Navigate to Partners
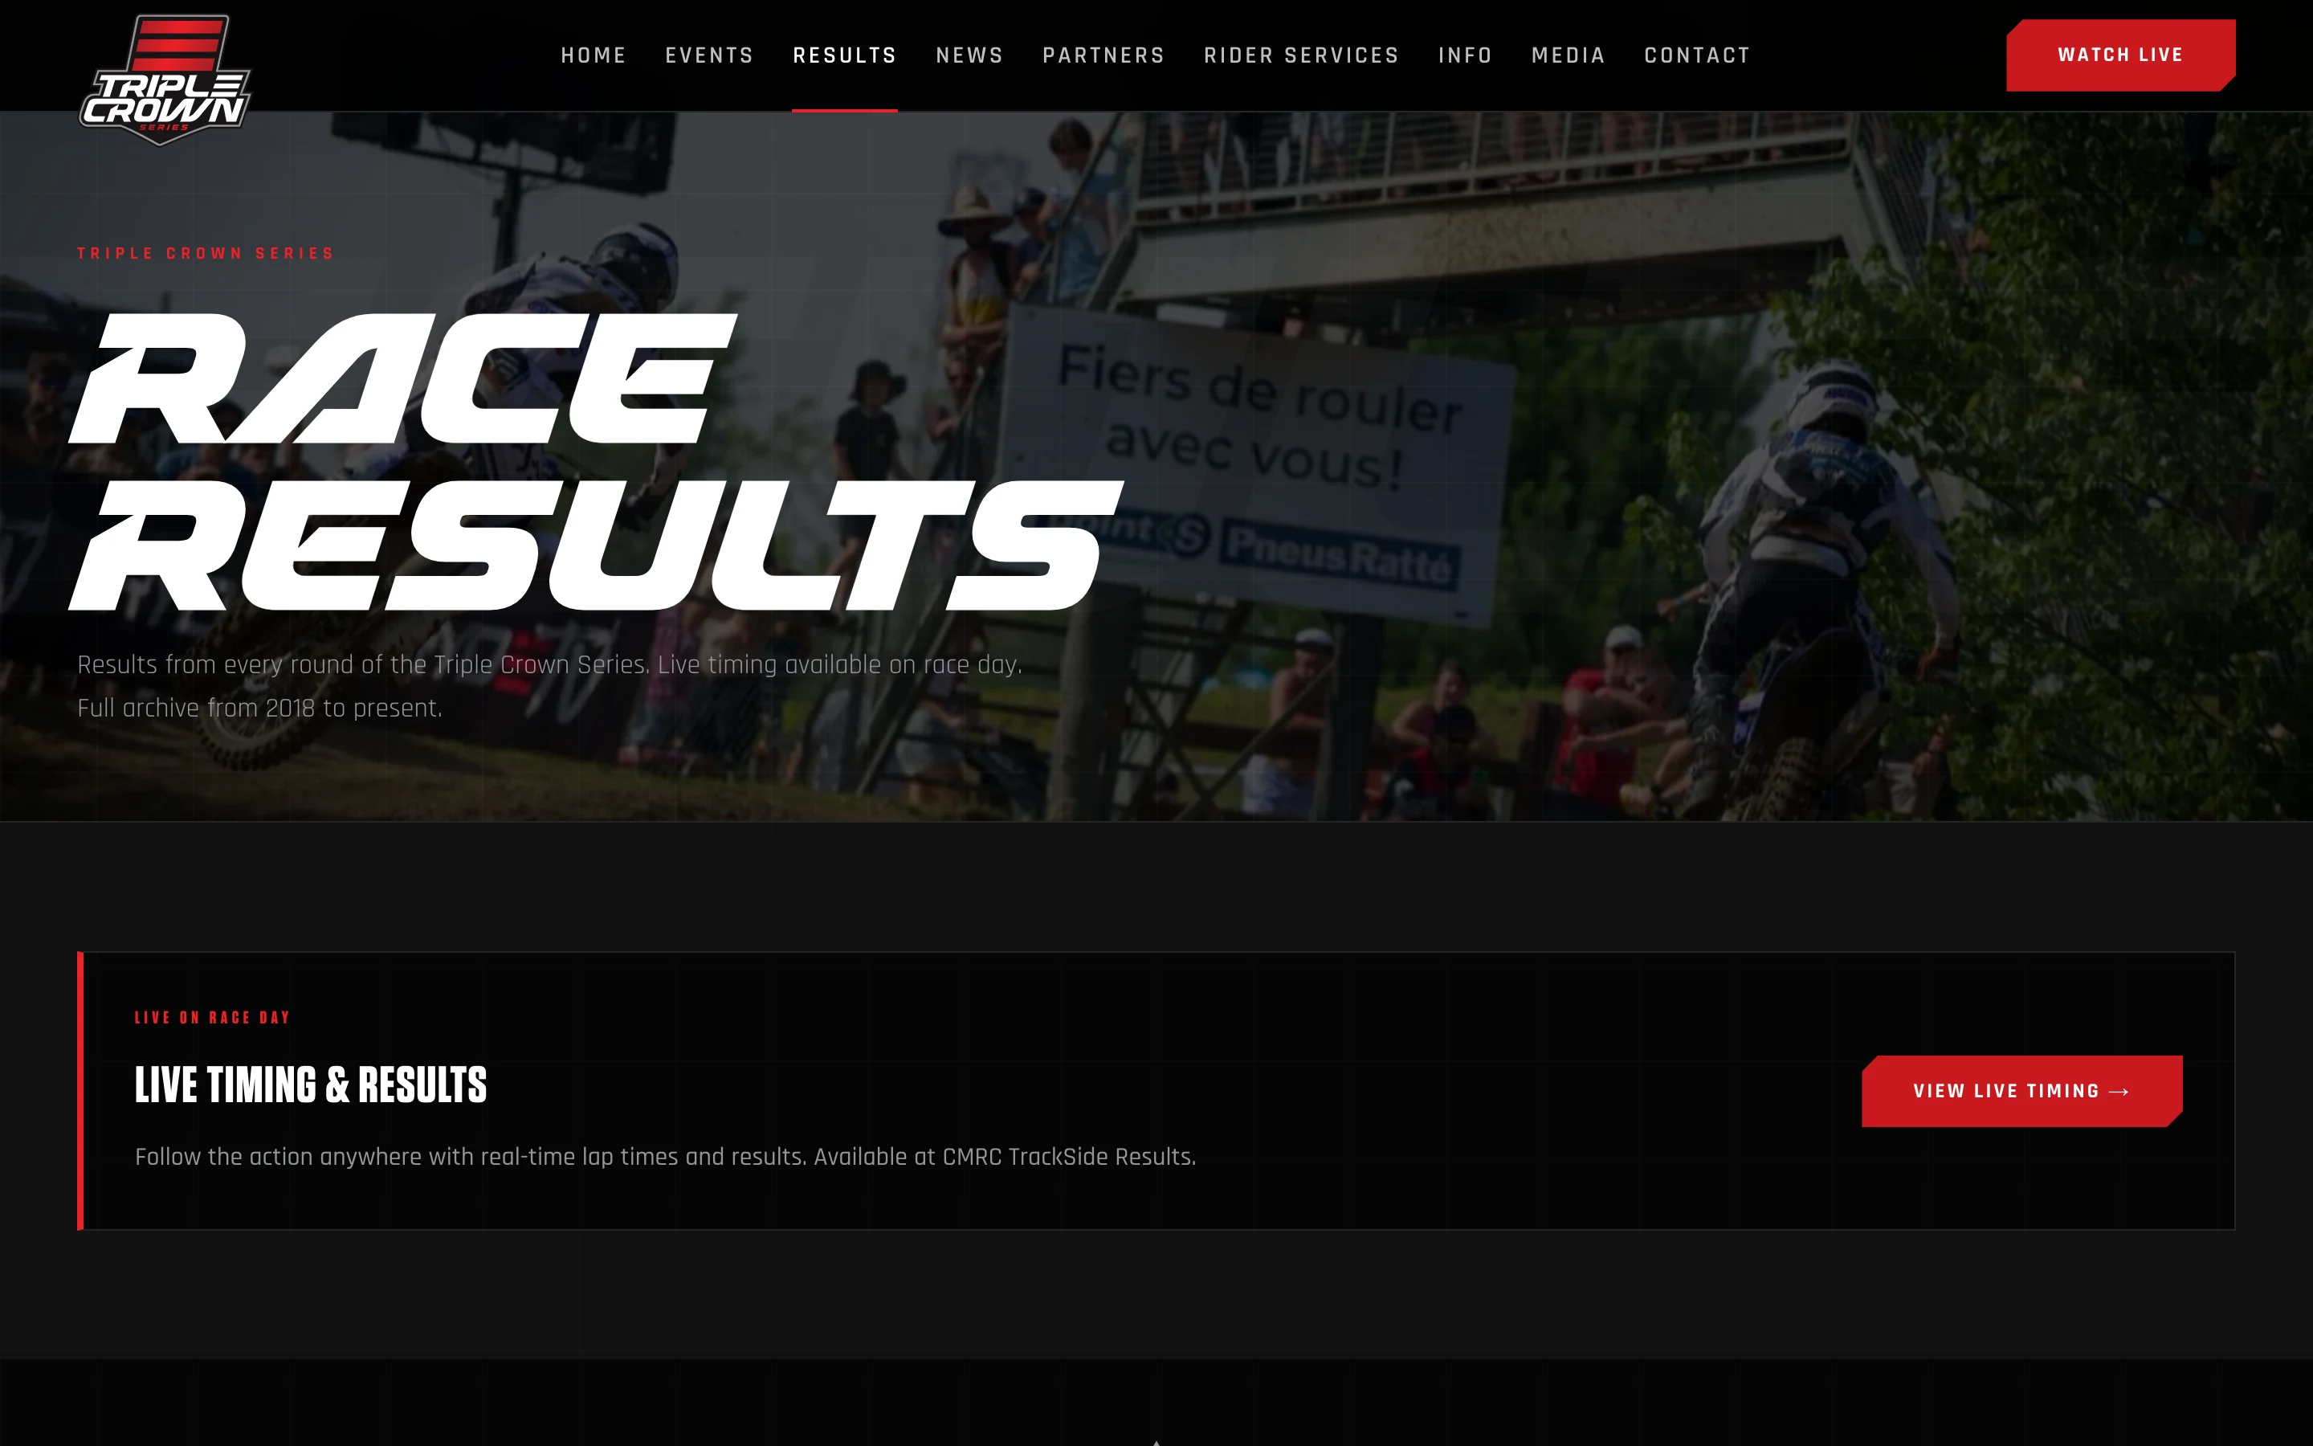Viewport: 2313px width, 1446px height. click(x=1104, y=55)
